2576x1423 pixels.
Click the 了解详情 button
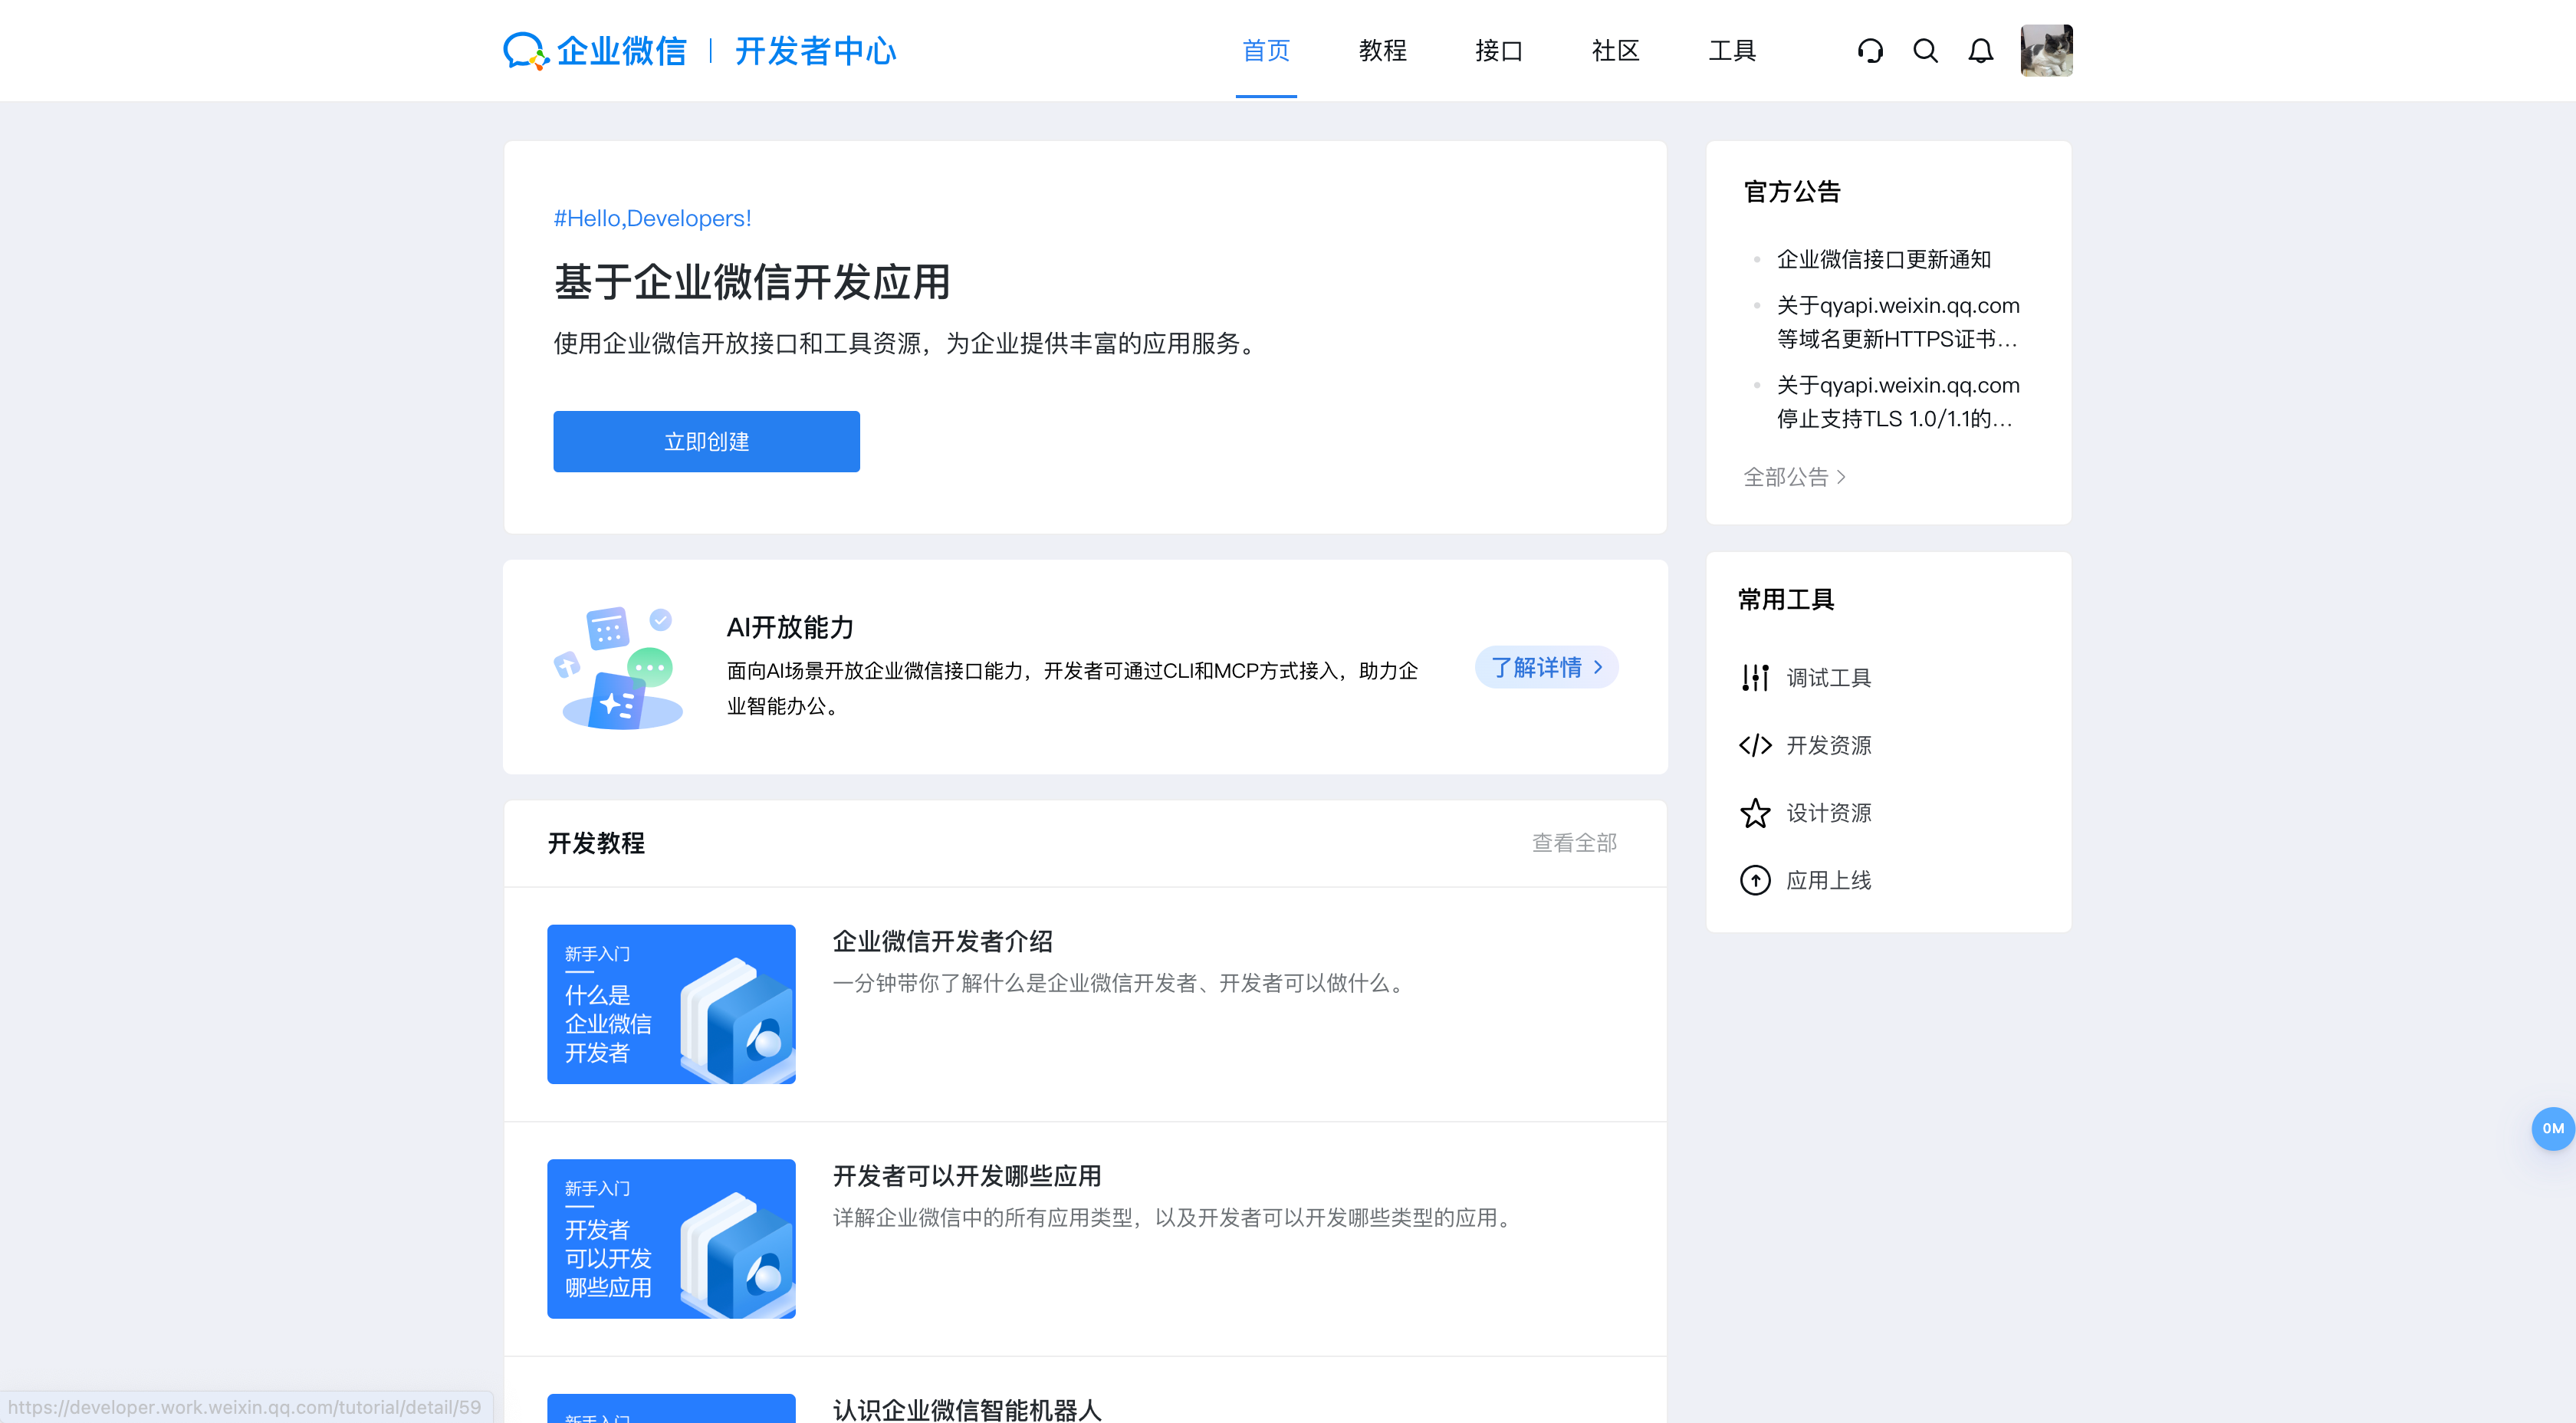click(1546, 667)
